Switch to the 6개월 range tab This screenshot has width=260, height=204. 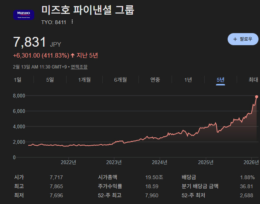point(120,80)
